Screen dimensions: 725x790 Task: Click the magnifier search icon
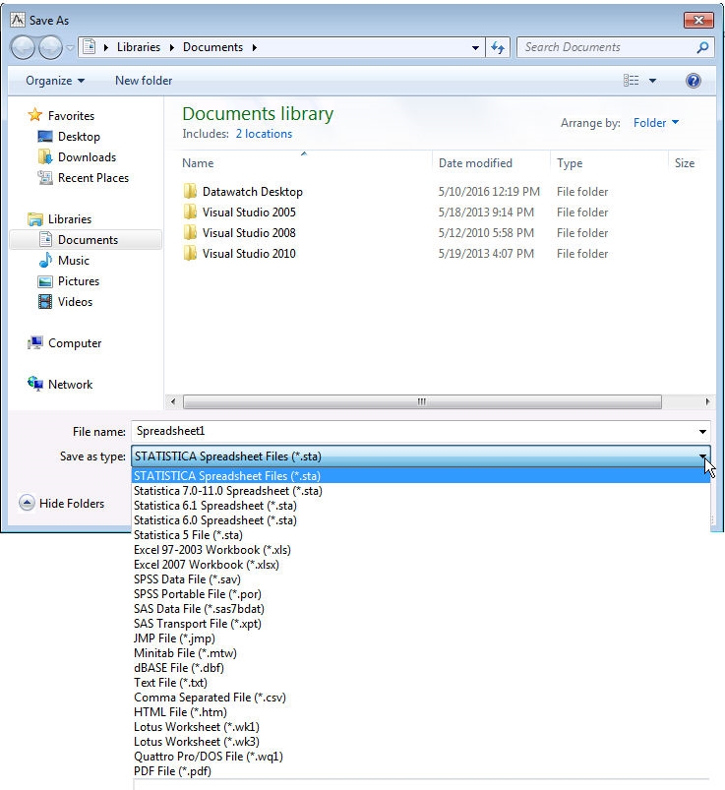tap(702, 47)
